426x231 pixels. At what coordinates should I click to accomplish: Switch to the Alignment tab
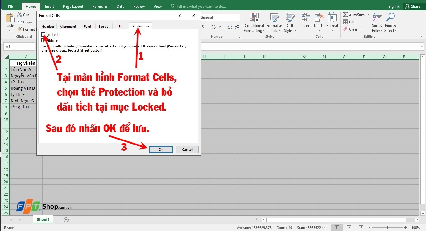coord(68,27)
